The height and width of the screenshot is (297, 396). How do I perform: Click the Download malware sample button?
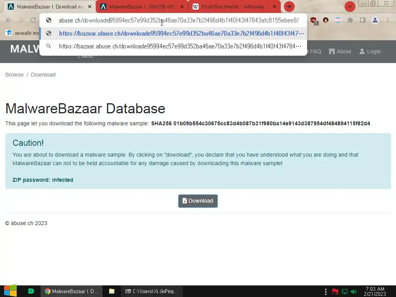point(198,201)
